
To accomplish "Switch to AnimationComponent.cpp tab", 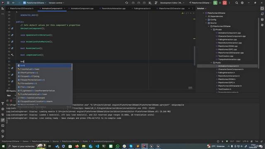I will [81, 8].
